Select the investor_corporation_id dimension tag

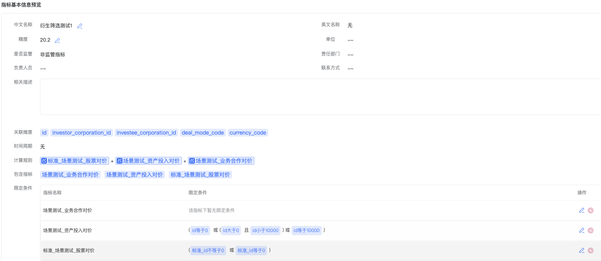coord(82,133)
